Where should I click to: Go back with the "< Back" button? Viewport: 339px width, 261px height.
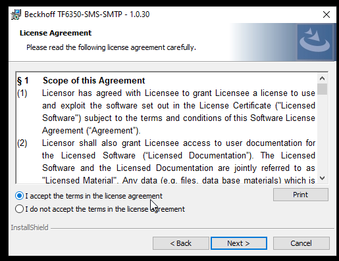[181, 243]
